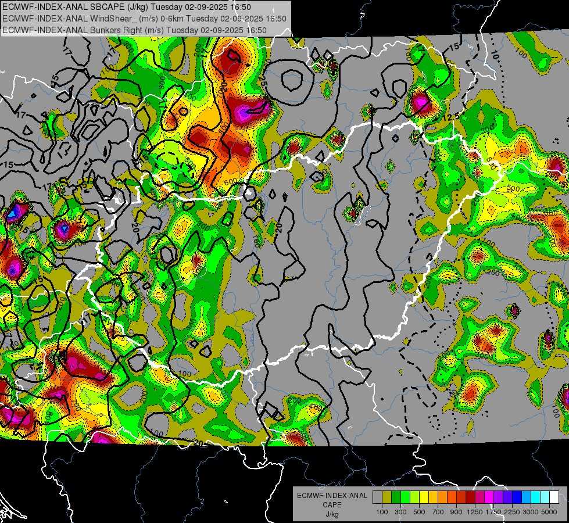This screenshot has width=569, height=523.
Task: Select the amber swatch in the legend
Action: pos(433,497)
